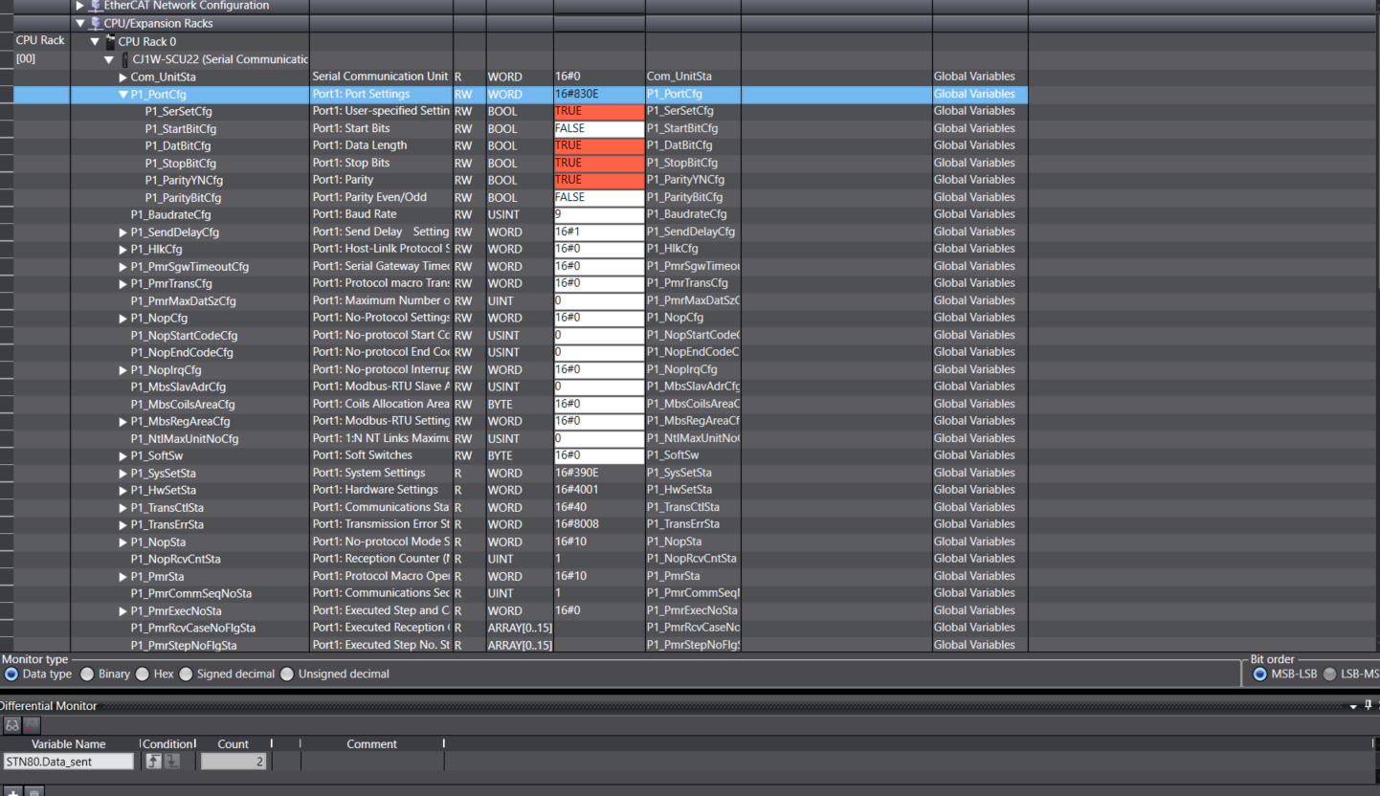Expand the Com_UnitSta node
Viewport: 1380px width, 796px height.
point(123,77)
